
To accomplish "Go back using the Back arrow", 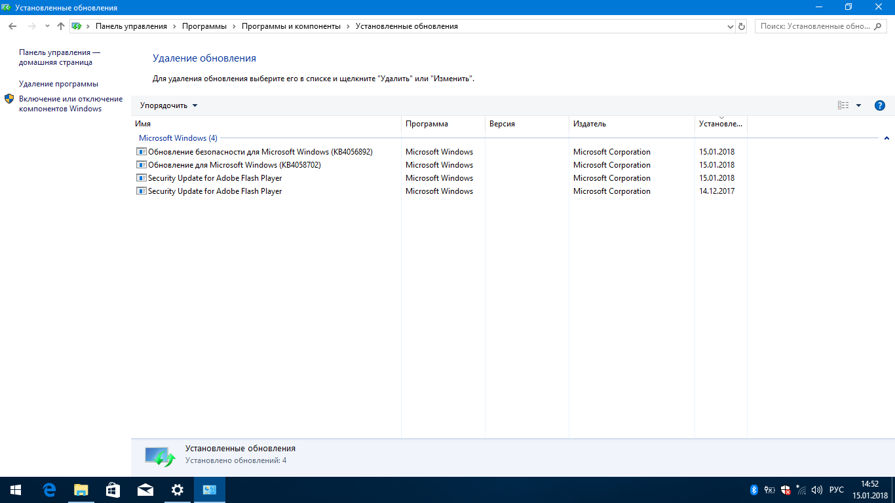I will click(x=12, y=26).
